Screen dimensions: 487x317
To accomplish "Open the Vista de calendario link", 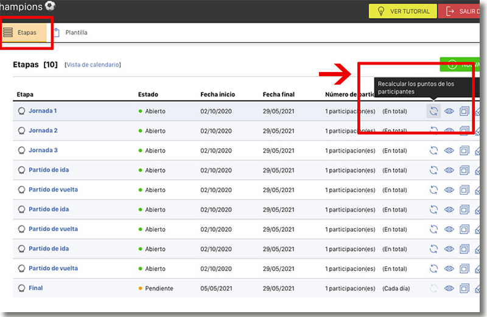I will click(93, 65).
